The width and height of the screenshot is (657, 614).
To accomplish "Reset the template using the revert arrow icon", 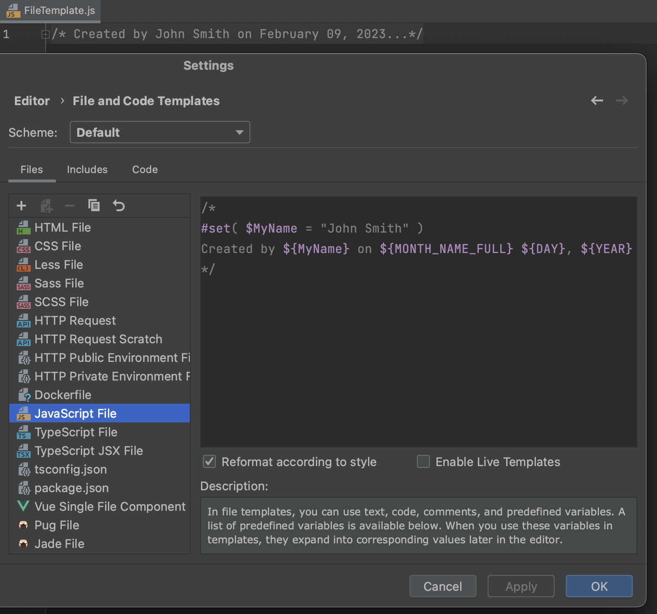I will pyautogui.click(x=119, y=206).
